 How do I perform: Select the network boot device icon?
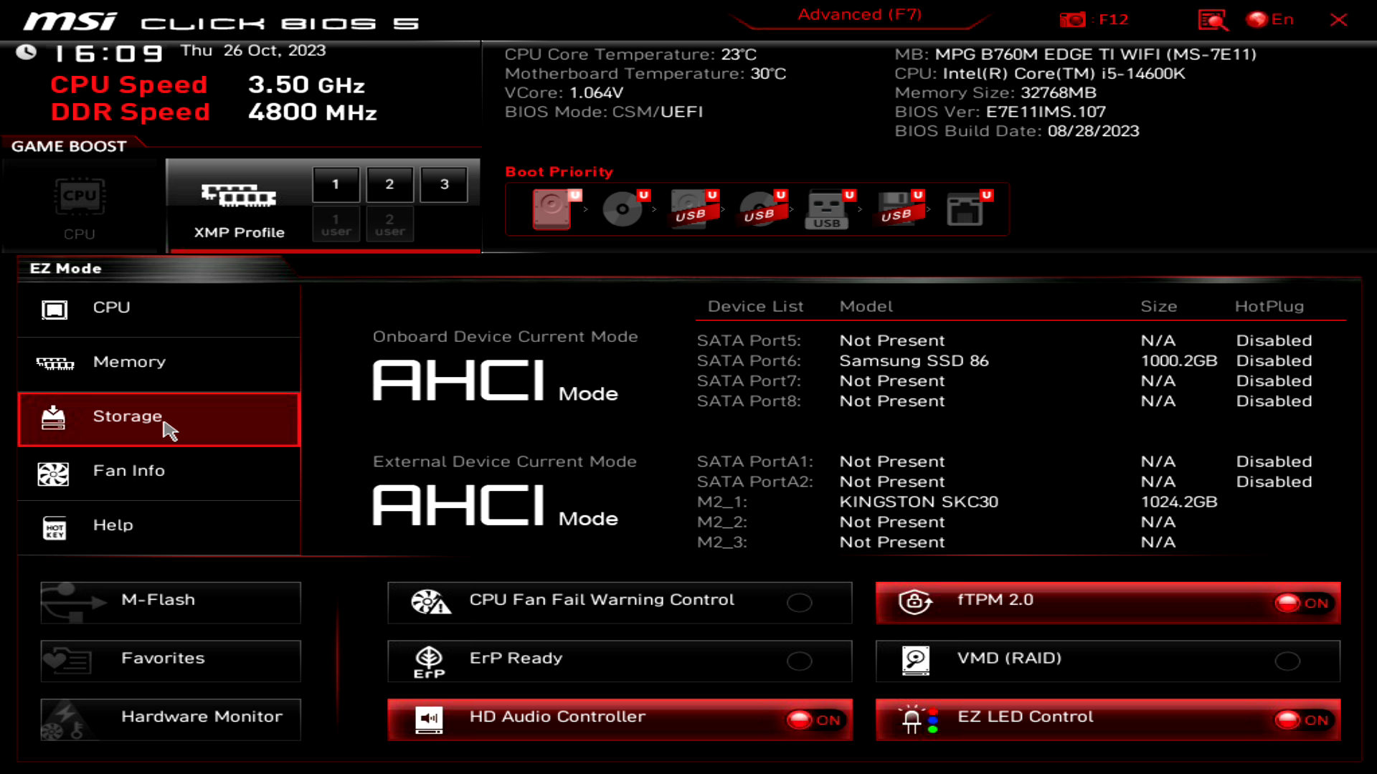(x=965, y=209)
